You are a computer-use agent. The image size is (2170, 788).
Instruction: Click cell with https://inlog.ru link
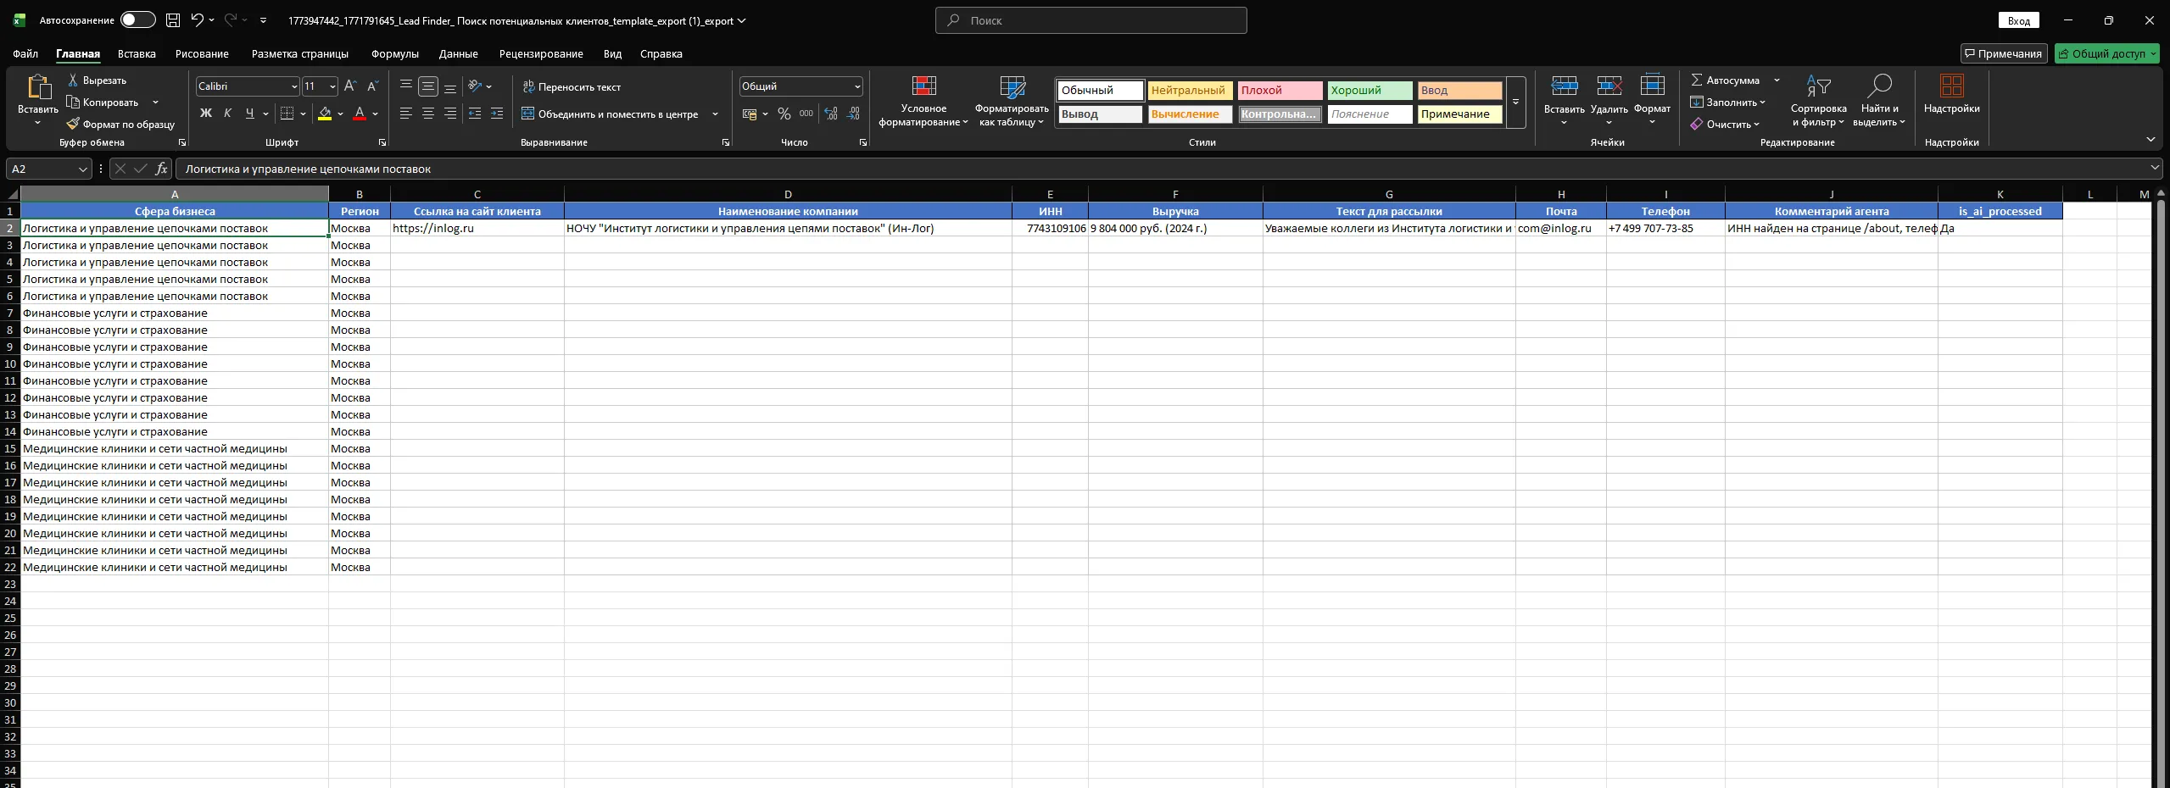click(433, 228)
